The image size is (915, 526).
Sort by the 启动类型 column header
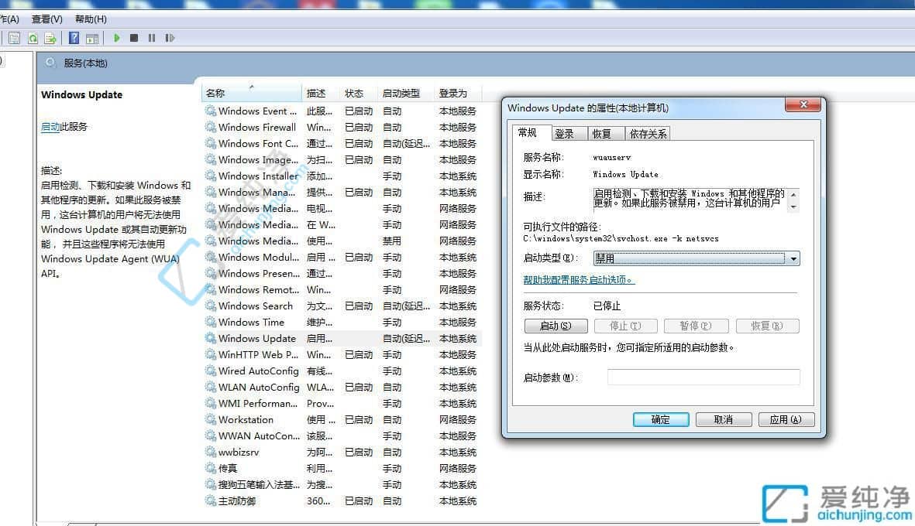405,93
